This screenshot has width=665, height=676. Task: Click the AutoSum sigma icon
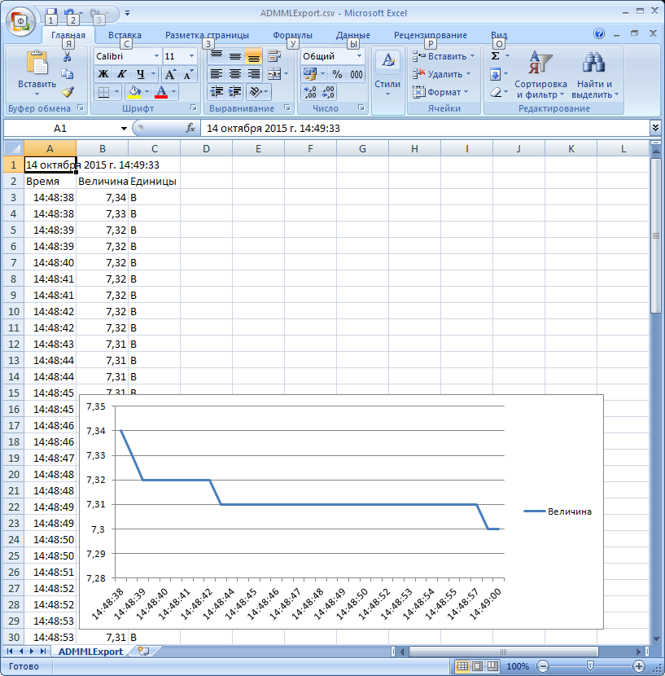pos(495,56)
